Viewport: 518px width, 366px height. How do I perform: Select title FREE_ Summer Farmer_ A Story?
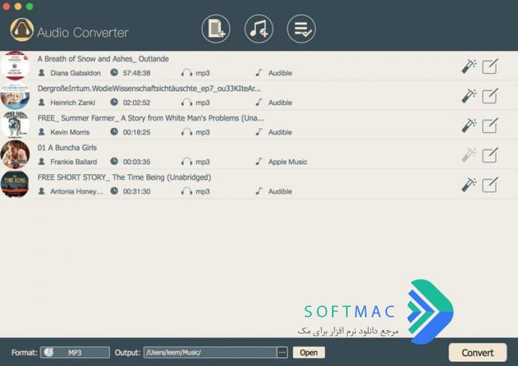click(151, 118)
